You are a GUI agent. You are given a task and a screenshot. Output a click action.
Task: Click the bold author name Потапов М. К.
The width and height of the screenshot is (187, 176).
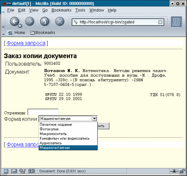click(x=62, y=71)
